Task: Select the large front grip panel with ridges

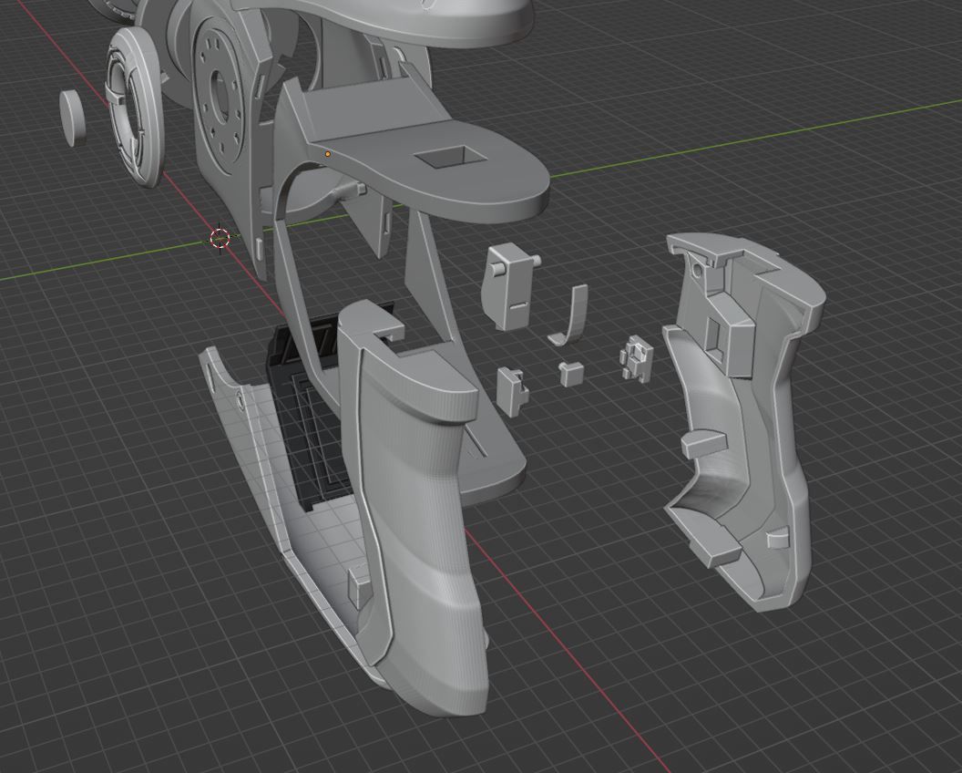Action: coord(414,510)
